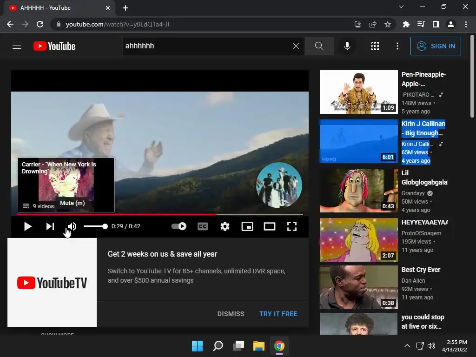The width and height of the screenshot is (476, 357).
Task: Open the YouTube guide hamburger menu
Action: click(17, 46)
